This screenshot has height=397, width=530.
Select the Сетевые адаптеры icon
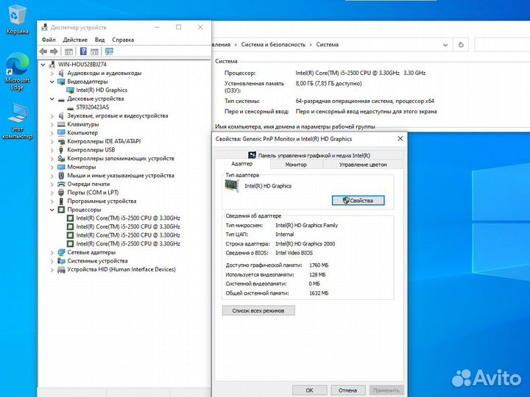(61, 252)
